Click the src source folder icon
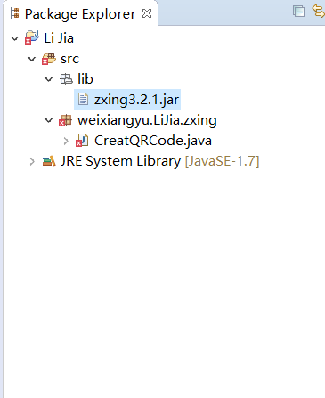Image resolution: width=325 pixels, height=398 pixels. point(49,59)
